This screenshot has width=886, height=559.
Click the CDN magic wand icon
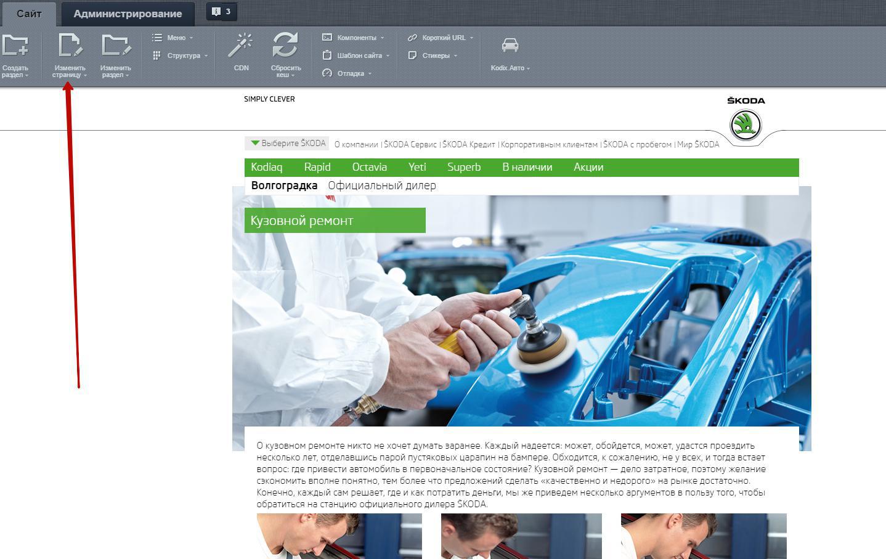tap(241, 45)
